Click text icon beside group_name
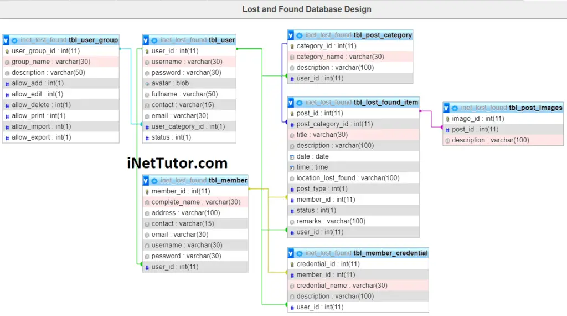This screenshot has height=316, width=567. (x=7, y=62)
